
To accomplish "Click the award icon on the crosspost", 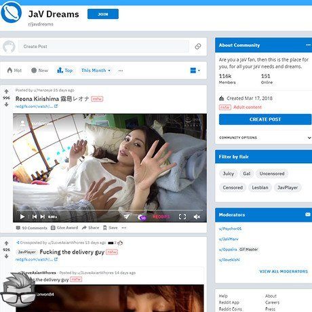I will 120,243.
